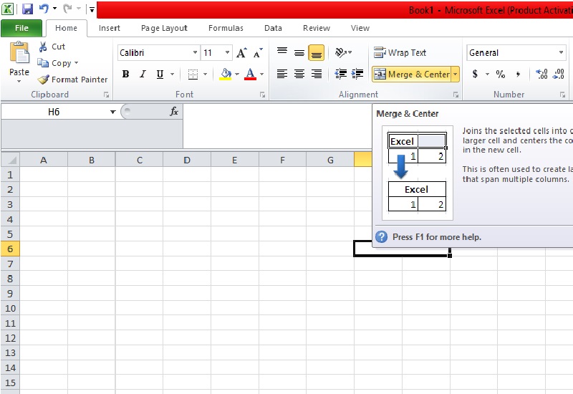Image resolution: width=573 pixels, height=394 pixels.
Task: Click the Cut scissors icon
Action: coord(43,47)
